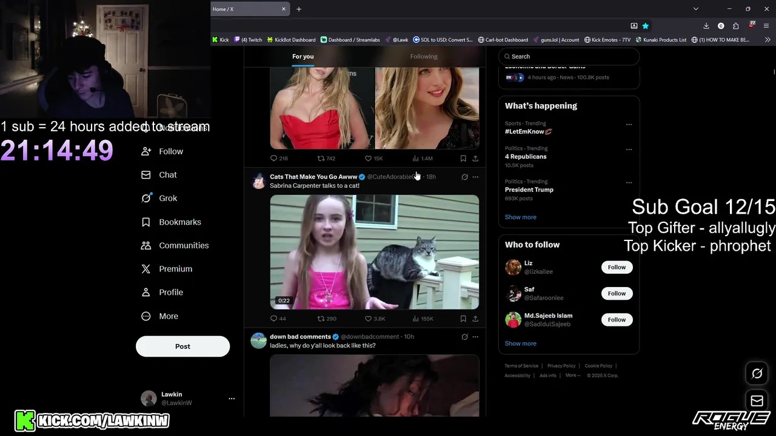Open the More menu in sidebar
776x436 pixels.
[159, 316]
